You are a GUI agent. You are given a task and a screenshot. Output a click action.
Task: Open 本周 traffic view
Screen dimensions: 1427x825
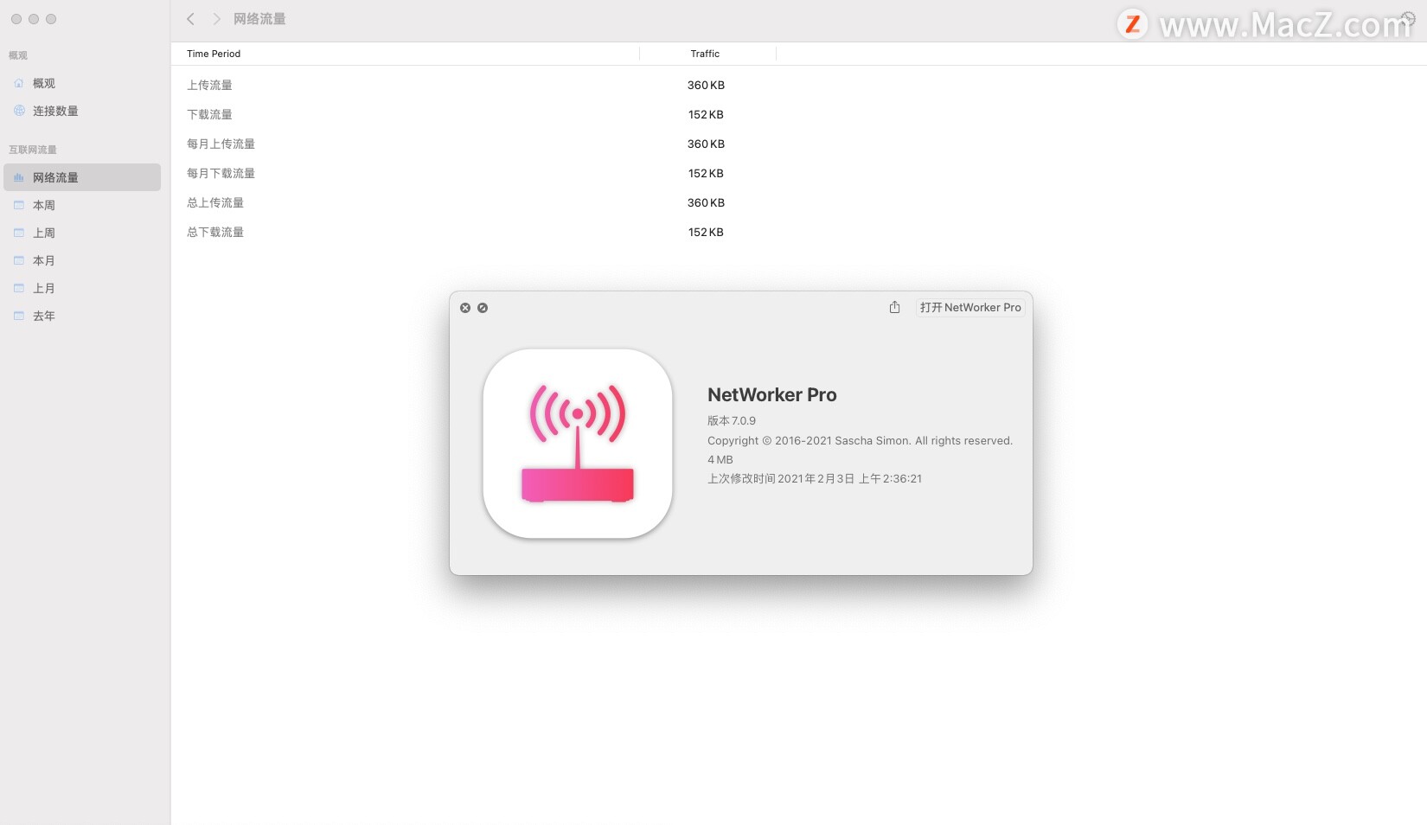(82, 205)
